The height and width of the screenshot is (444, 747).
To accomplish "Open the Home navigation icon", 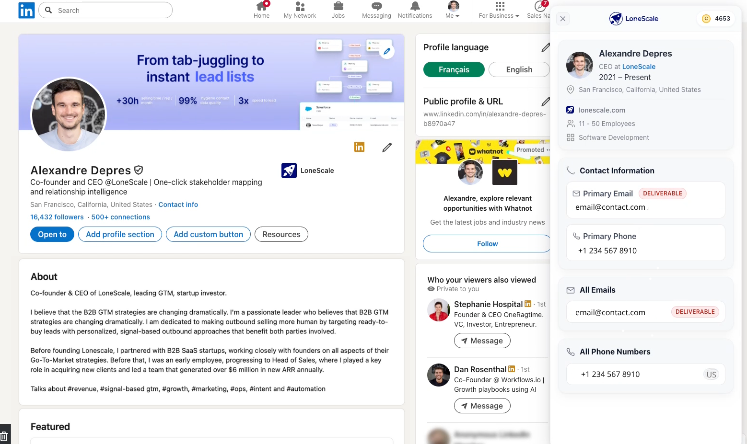I will coord(261,10).
